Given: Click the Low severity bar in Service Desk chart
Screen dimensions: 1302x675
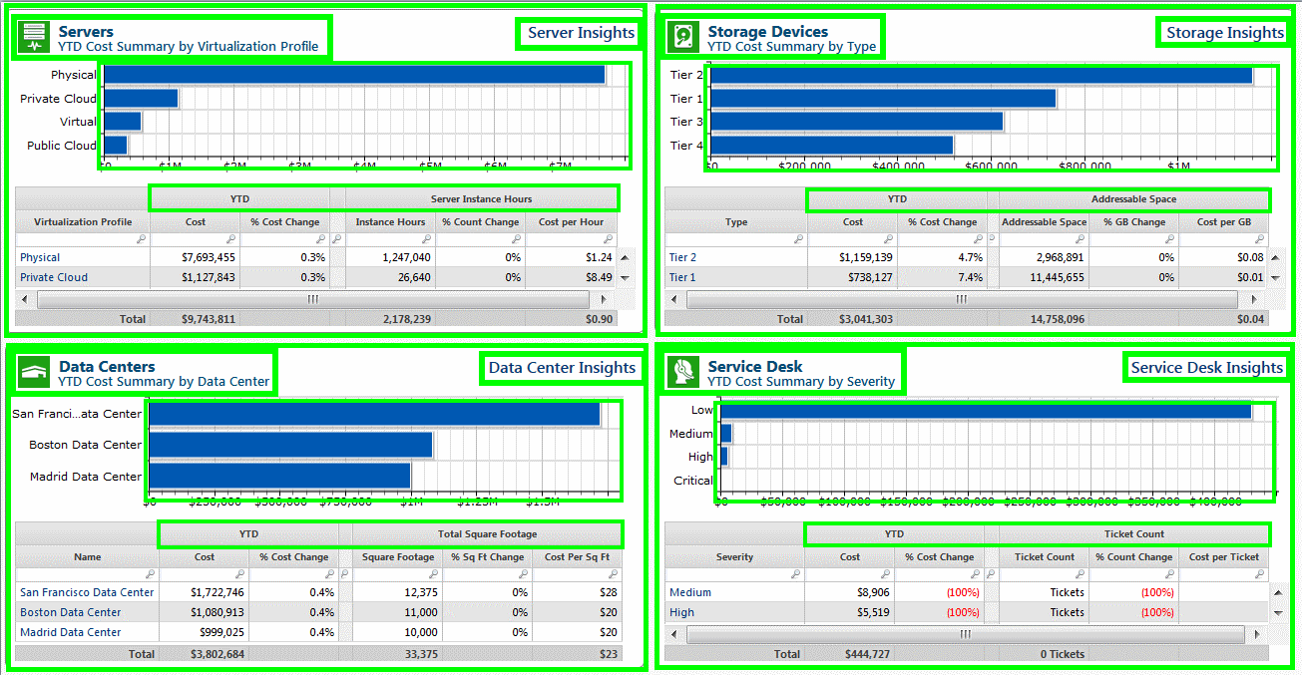Looking at the screenshot, I should (x=986, y=411).
